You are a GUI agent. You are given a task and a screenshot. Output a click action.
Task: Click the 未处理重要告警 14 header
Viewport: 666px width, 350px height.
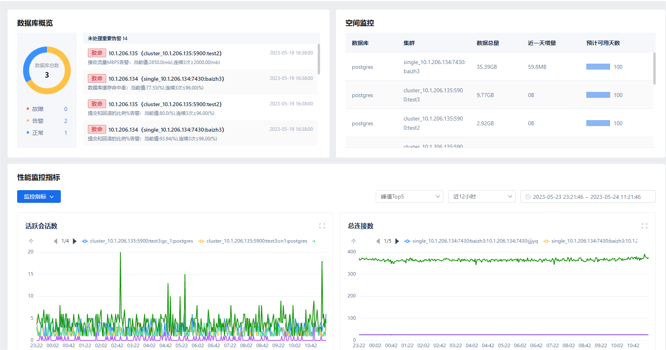pos(108,39)
